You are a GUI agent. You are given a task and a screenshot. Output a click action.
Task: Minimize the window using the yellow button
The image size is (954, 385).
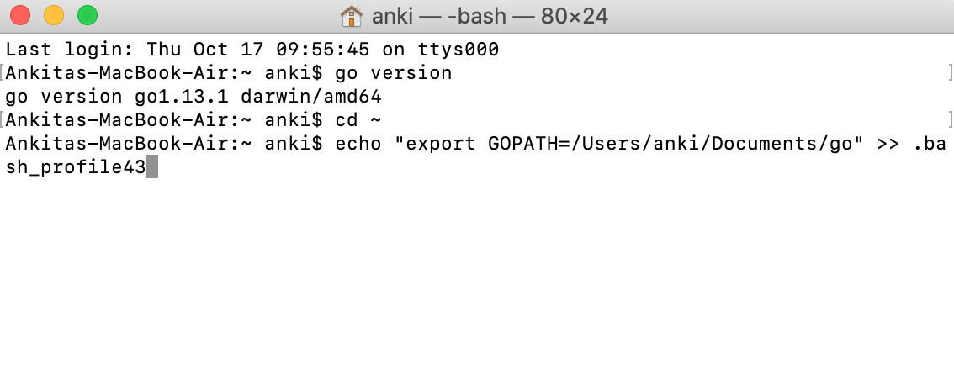pos(54,15)
